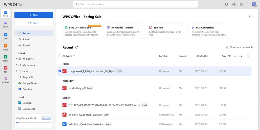
Task: Toggle the eye visibility icon in file header
Action: 229,56
